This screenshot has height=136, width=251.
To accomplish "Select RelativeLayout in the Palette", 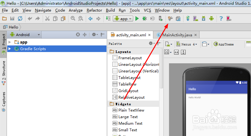I will (x=128, y=97).
